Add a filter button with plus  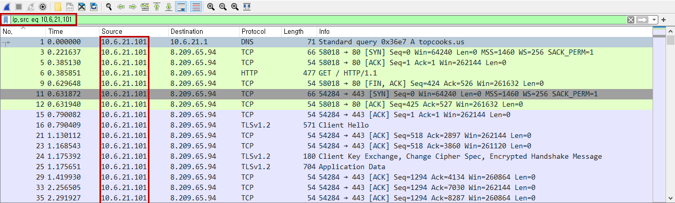(x=664, y=20)
